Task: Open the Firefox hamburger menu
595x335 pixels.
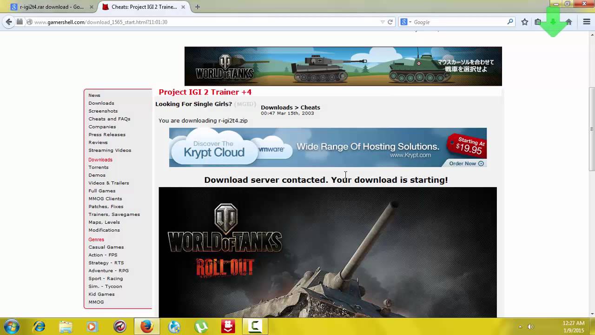Action: coord(587,22)
